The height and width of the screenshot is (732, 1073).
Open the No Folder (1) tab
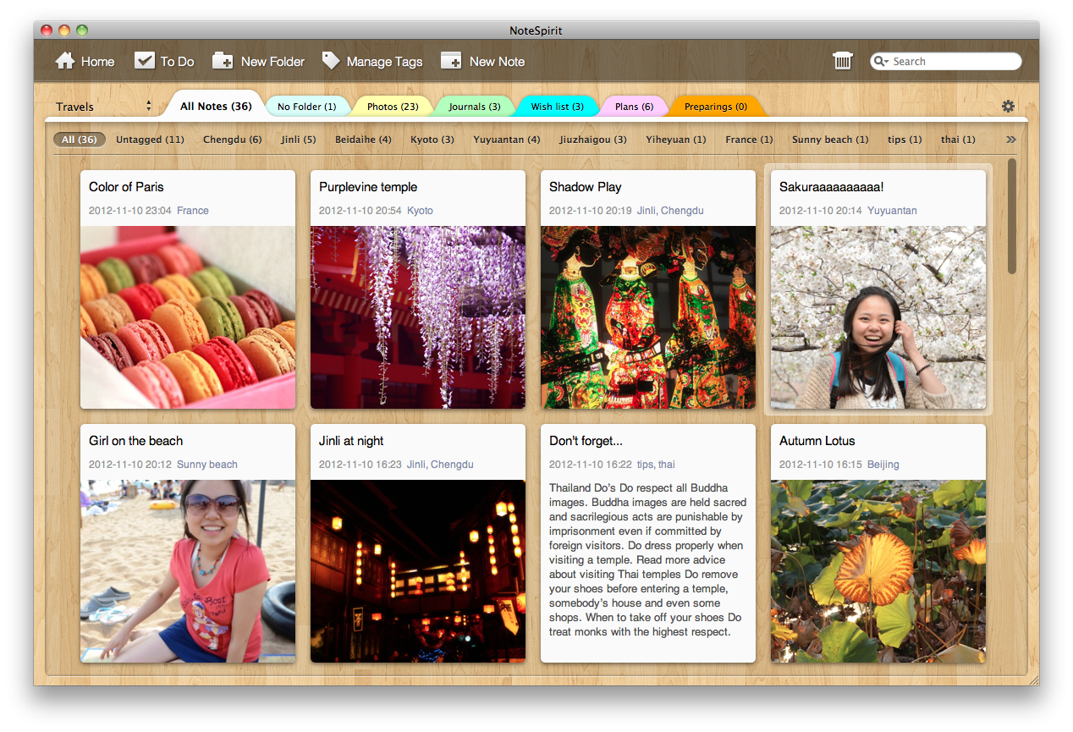(x=306, y=107)
